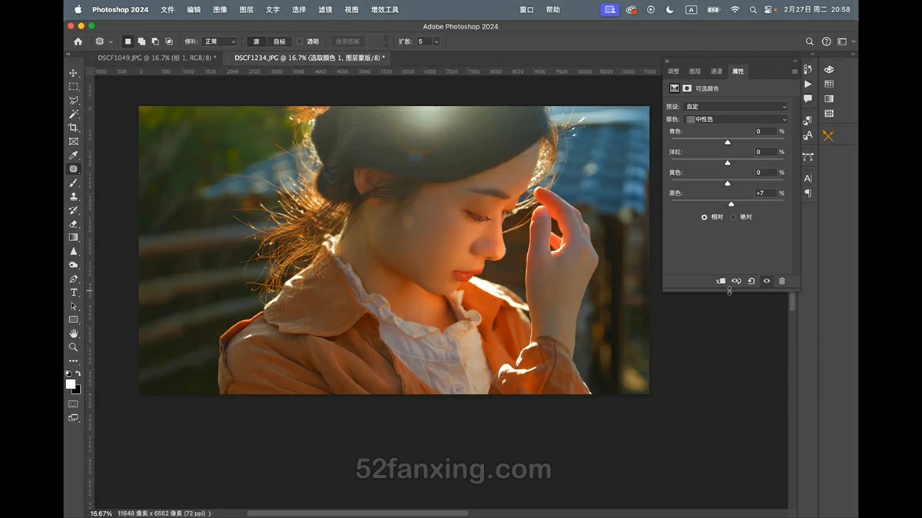Select the Hand tool
922x518 pixels.
(x=74, y=333)
